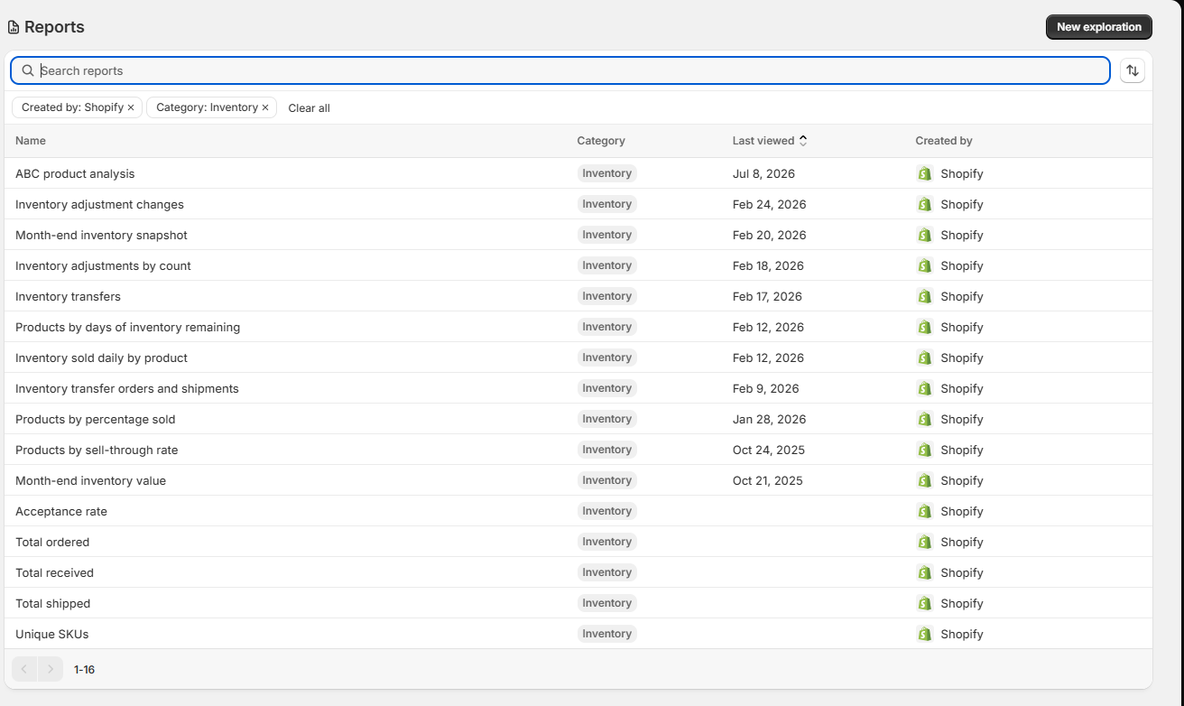Click Shopify logo in Month-end inventory value row
Viewport: 1184px width, 706px height.
pyautogui.click(x=924, y=480)
